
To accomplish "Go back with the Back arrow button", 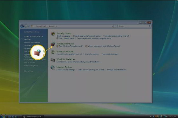I will click(22, 26).
